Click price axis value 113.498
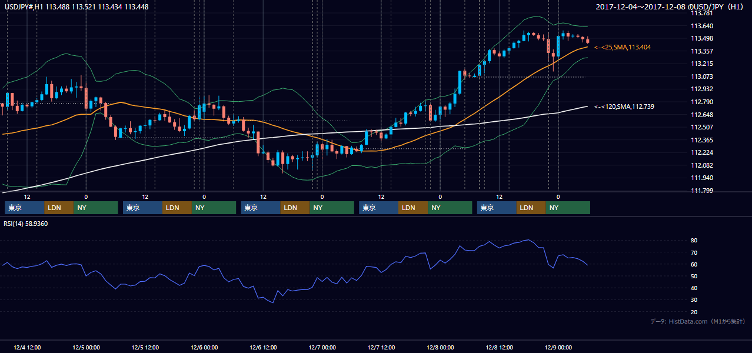752x353 pixels. (701, 39)
